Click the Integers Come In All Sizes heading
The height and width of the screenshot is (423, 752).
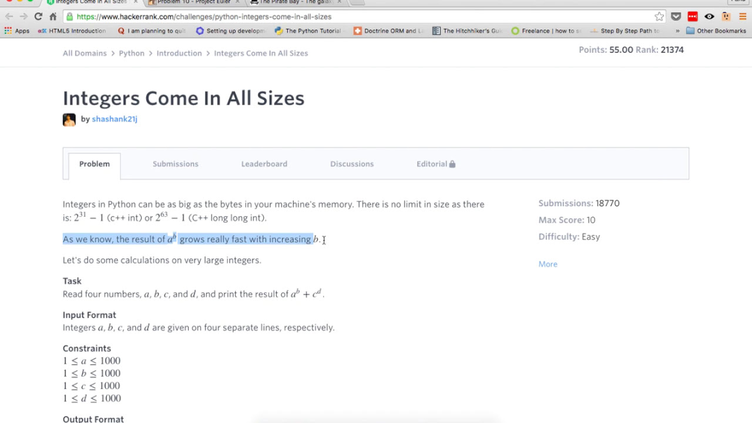[183, 98]
